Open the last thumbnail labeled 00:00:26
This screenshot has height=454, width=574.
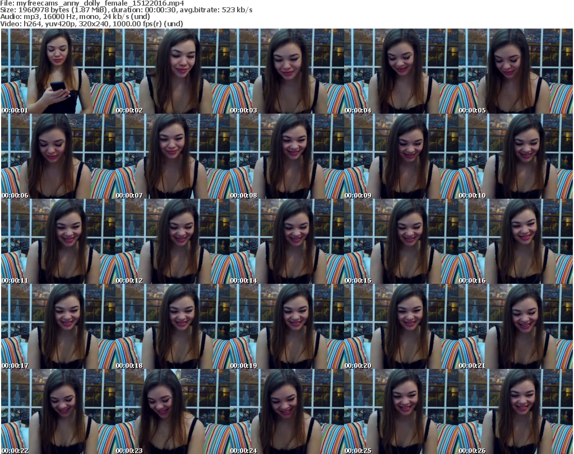(x=515, y=411)
